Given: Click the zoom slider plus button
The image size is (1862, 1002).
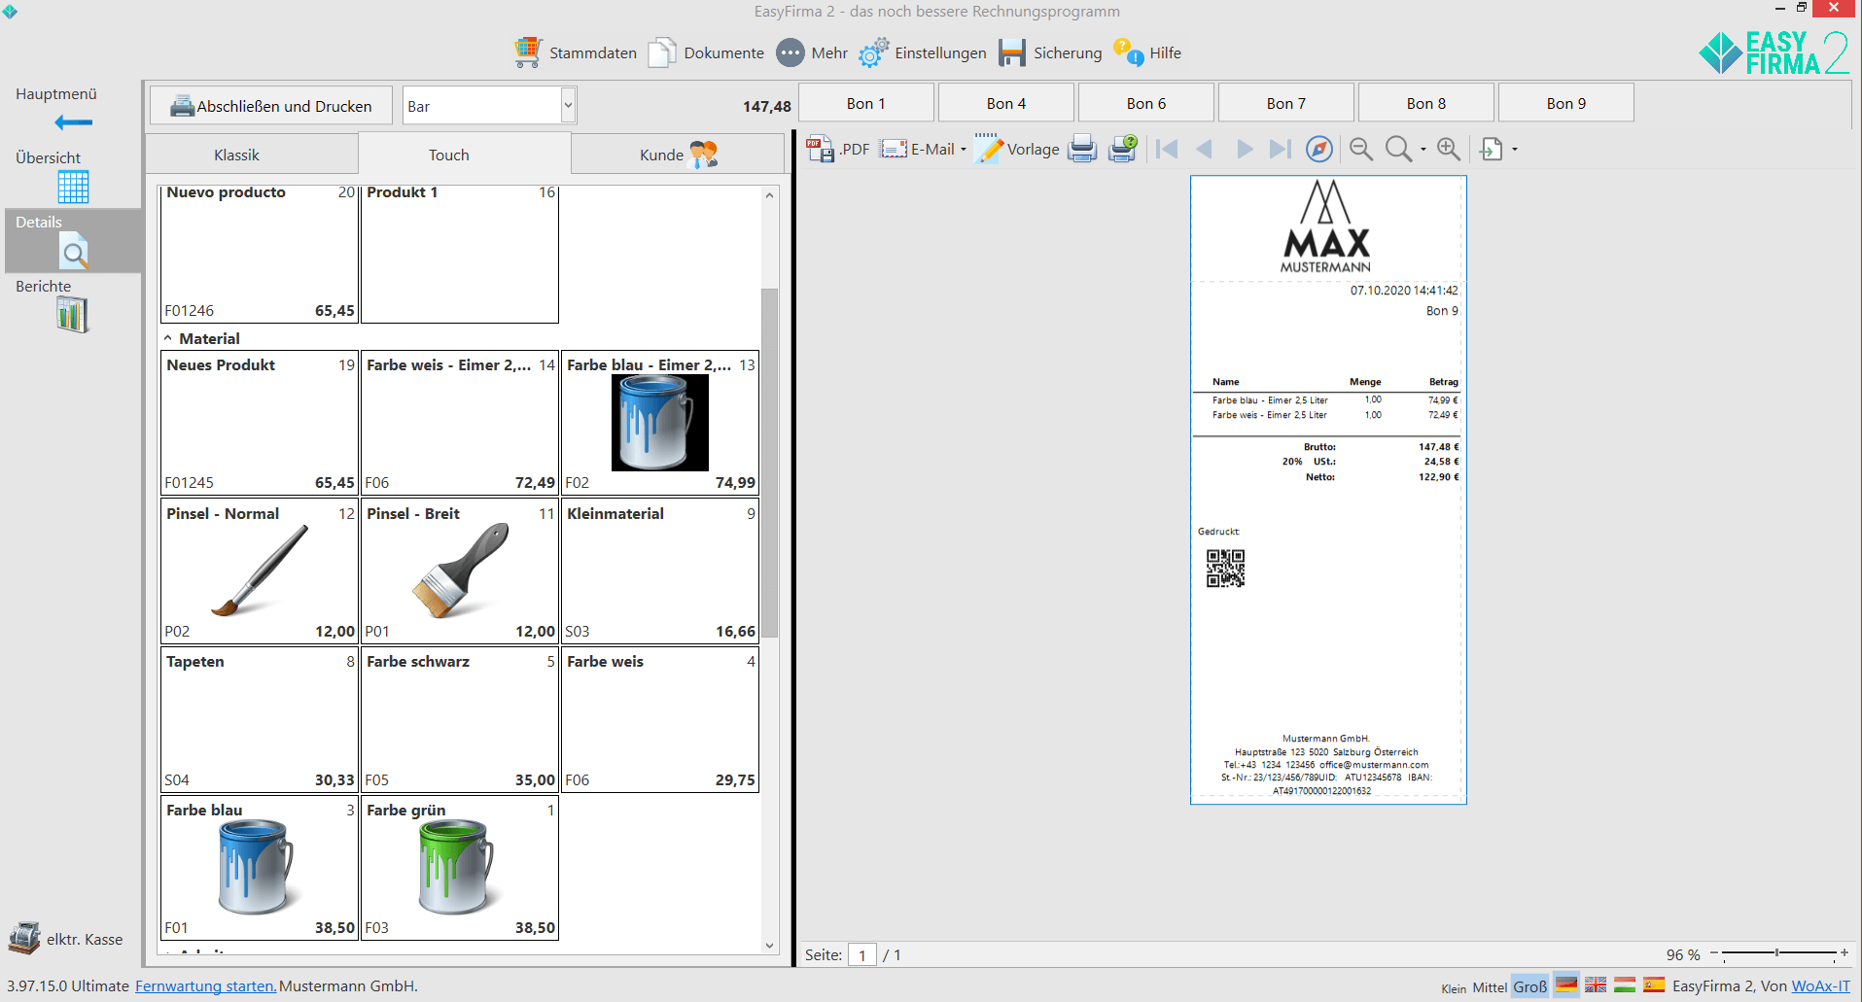Looking at the screenshot, I should click(1844, 953).
